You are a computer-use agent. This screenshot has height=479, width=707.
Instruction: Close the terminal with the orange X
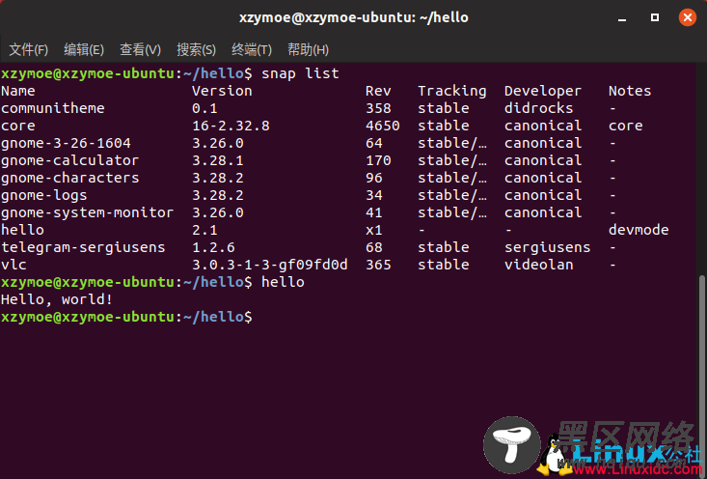click(x=687, y=17)
